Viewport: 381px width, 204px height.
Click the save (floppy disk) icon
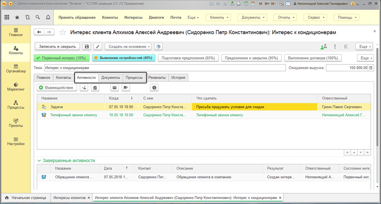87,46
